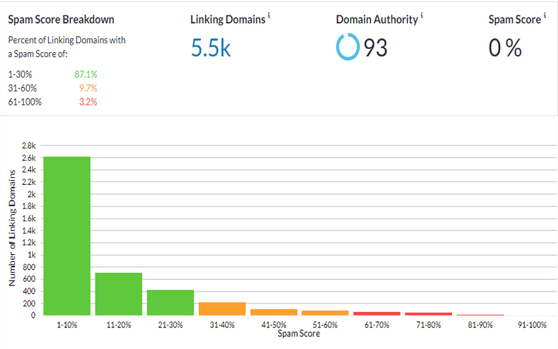Open the 5.5k linking domains value
The height and width of the screenshot is (349, 558).
tap(212, 47)
